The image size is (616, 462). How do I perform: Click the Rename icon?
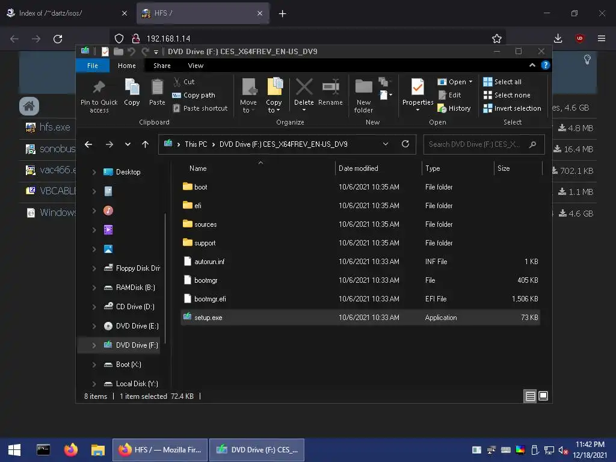[330, 87]
